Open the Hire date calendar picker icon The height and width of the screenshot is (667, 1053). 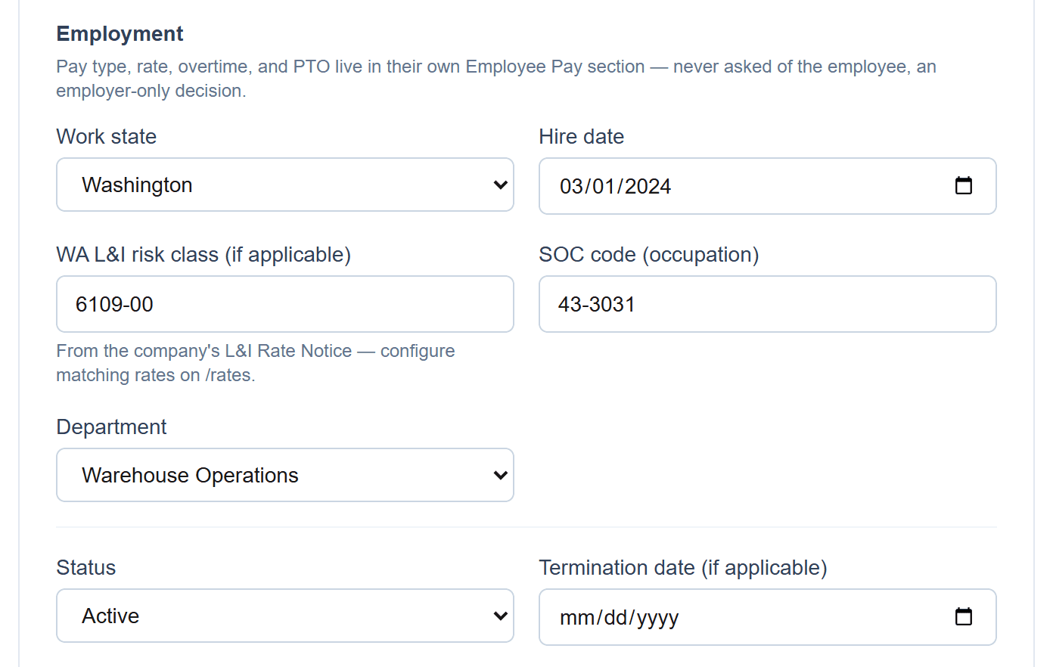963,186
